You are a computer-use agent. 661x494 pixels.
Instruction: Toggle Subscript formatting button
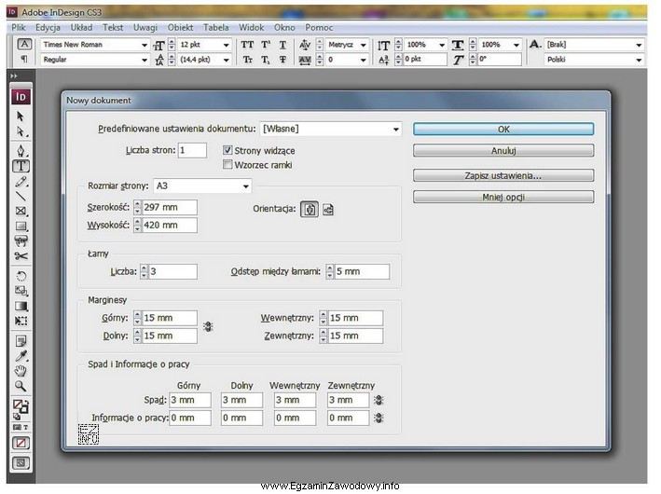[x=265, y=60]
